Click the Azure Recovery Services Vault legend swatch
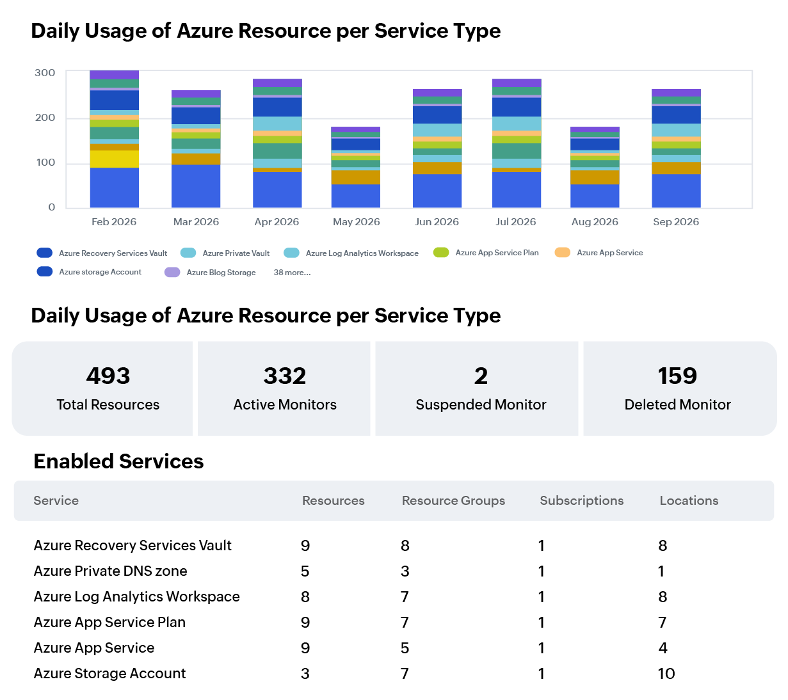This screenshot has height=700, width=788. pyautogui.click(x=45, y=253)
